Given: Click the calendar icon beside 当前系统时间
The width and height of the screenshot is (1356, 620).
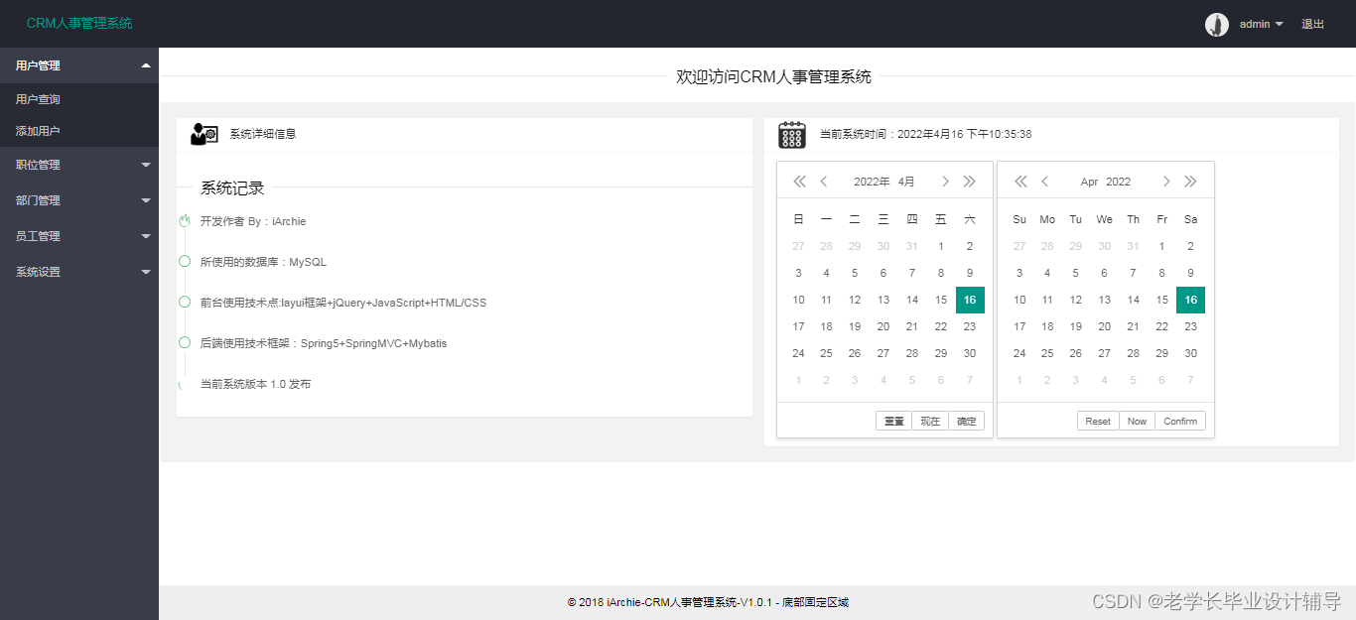Looking at the screenshot, I should click(x=791, y=133).
